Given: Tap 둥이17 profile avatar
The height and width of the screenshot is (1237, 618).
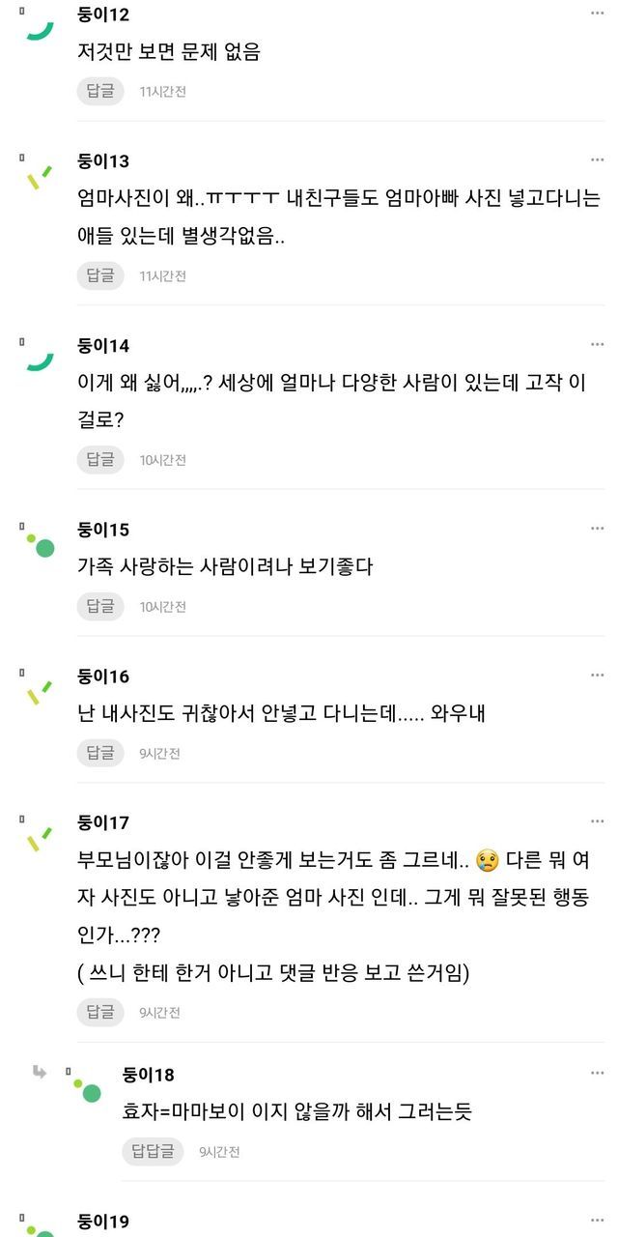Looking at the screenshot, I should point(40,838).
